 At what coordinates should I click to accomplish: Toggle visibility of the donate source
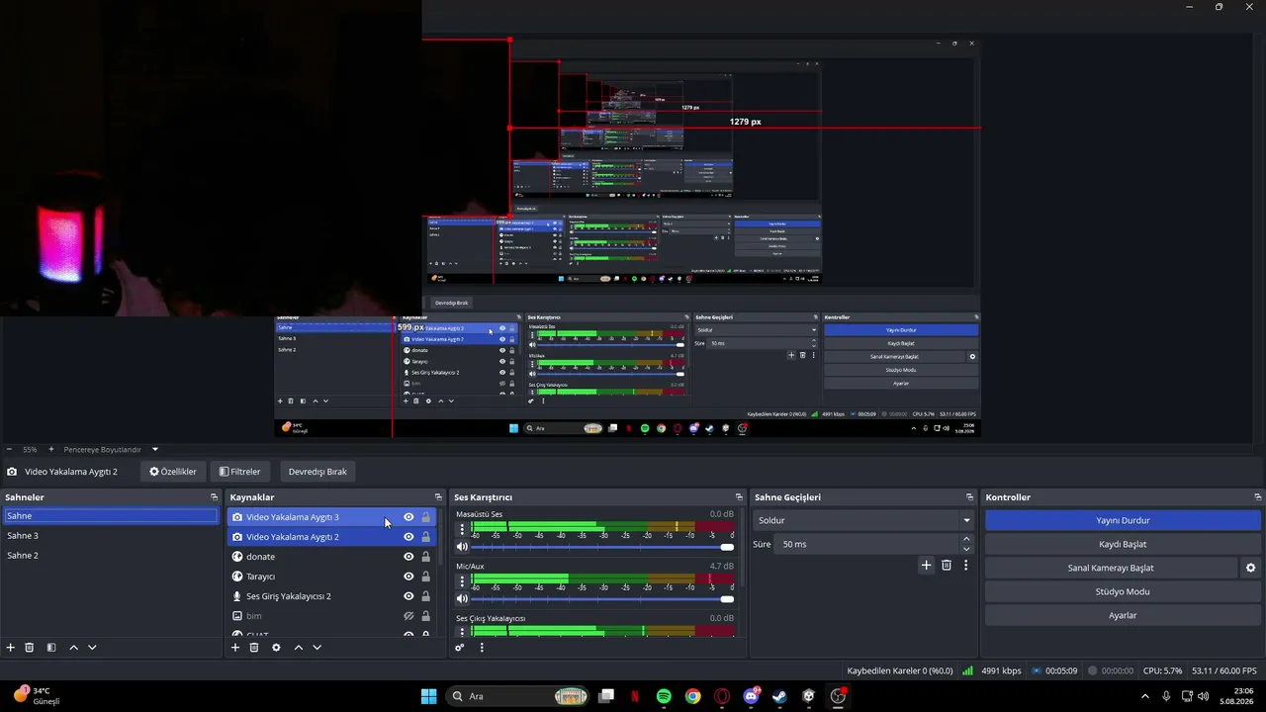pos(408,557)
